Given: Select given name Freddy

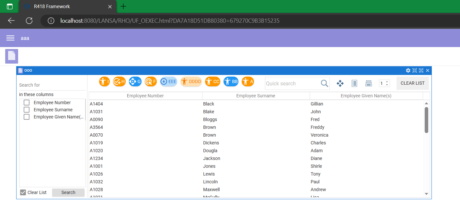Looking at the screenshot, I should 317,127.
